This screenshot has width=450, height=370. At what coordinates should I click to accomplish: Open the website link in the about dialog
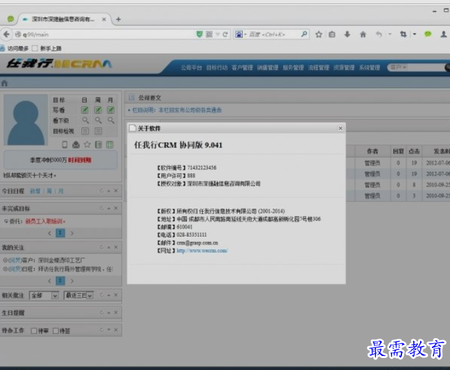pos(202,251)
